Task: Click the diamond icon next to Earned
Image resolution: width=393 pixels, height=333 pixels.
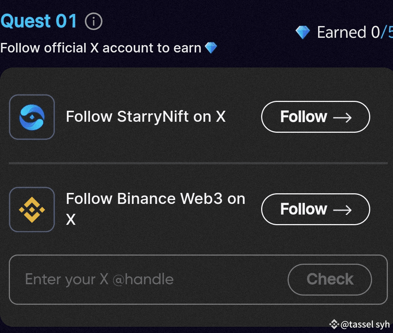Action: 303,33
